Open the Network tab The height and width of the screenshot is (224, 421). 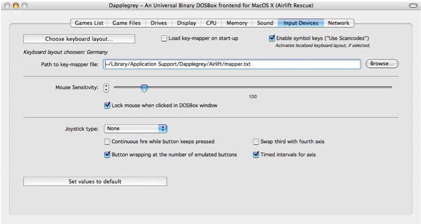pyautogui.click(x=338, y=23)
